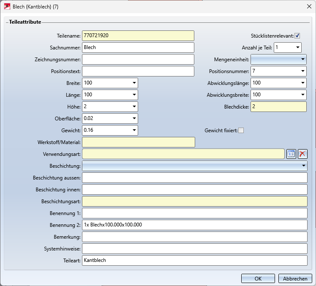
Task: Expand the Positionsnummer dropdown
Action: [x=303, y=71]
